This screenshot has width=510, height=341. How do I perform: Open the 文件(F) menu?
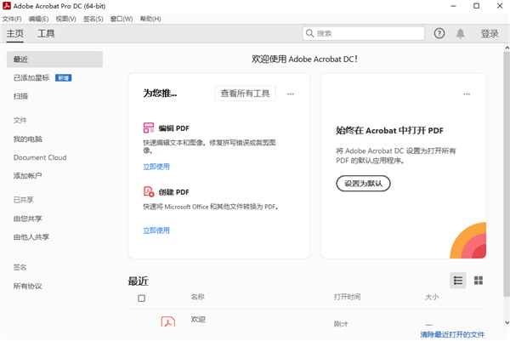pyautogui.click(x=12, y=18)
